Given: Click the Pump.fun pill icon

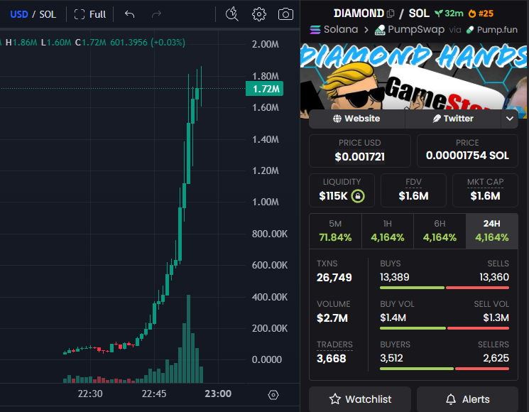Looking at the screenshot, I should point(470,30).
